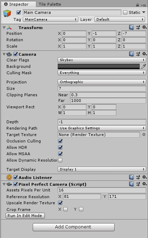This screenshot has width=148, height=238.
Task: Click the Reference Resolution X field
Action: [82, 196]
